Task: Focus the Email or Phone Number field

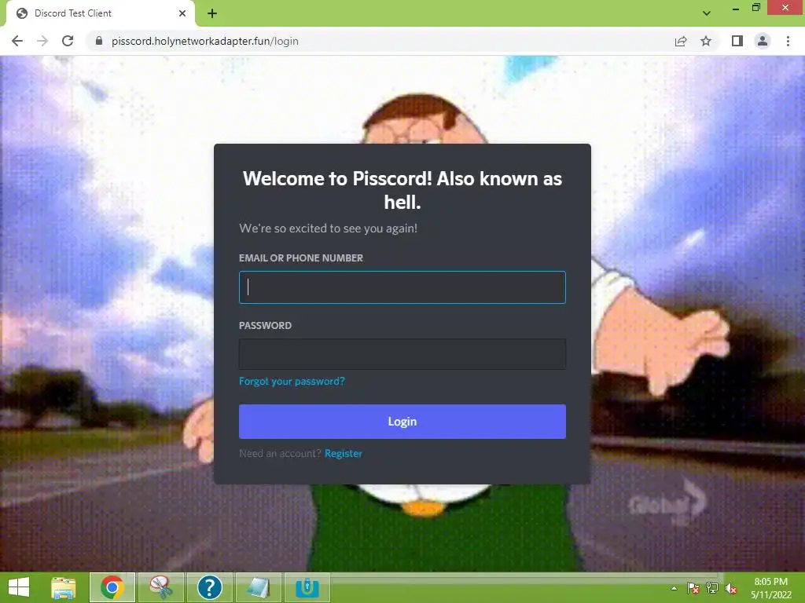Action: point(402,287)
